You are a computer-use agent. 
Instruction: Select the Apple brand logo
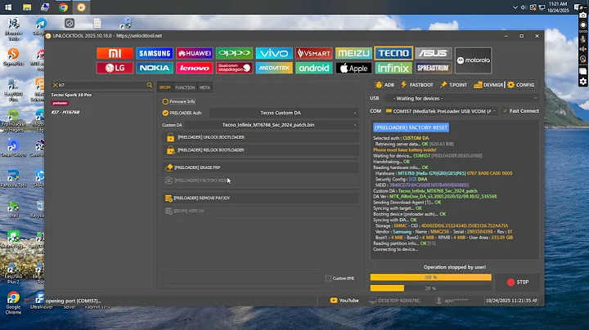[x=353, y=68]
